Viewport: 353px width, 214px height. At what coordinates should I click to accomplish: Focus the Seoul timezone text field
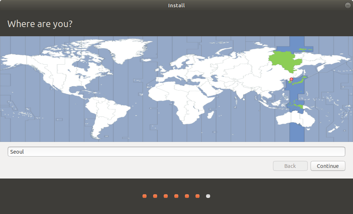pyautogui.click(x=176, y=151)
